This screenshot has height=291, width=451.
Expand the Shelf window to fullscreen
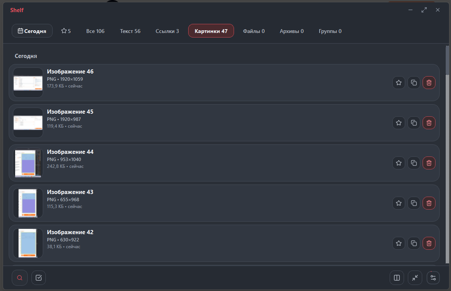pos(424,10)
